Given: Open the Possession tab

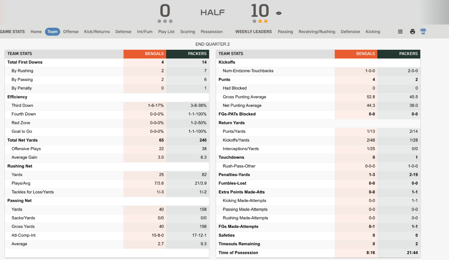Looking at the screenshot, I should pyautogui.click(x=212, y=31).
